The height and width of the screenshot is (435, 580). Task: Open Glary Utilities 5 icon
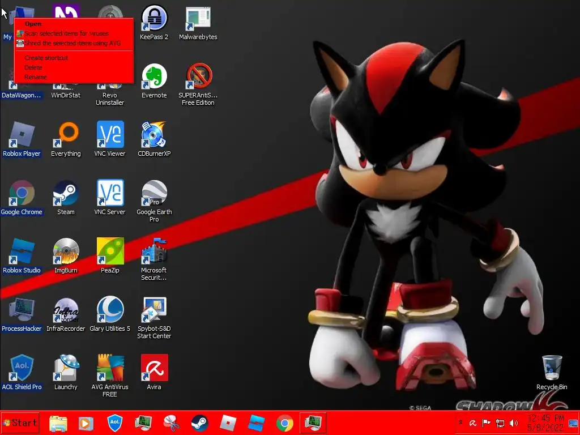[110, 315]
